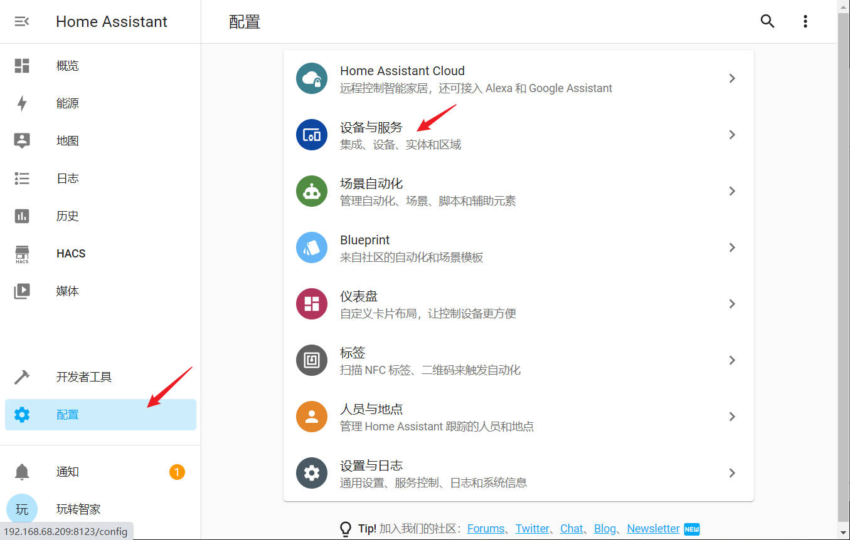Click the 人员与地点 title text
The image size is (850, 540).
point(371,409)
